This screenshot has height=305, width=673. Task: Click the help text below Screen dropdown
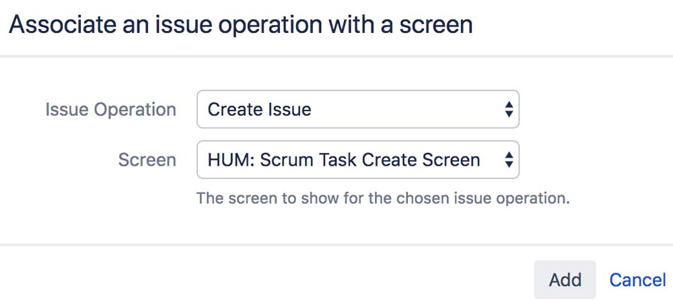[382, 199]
